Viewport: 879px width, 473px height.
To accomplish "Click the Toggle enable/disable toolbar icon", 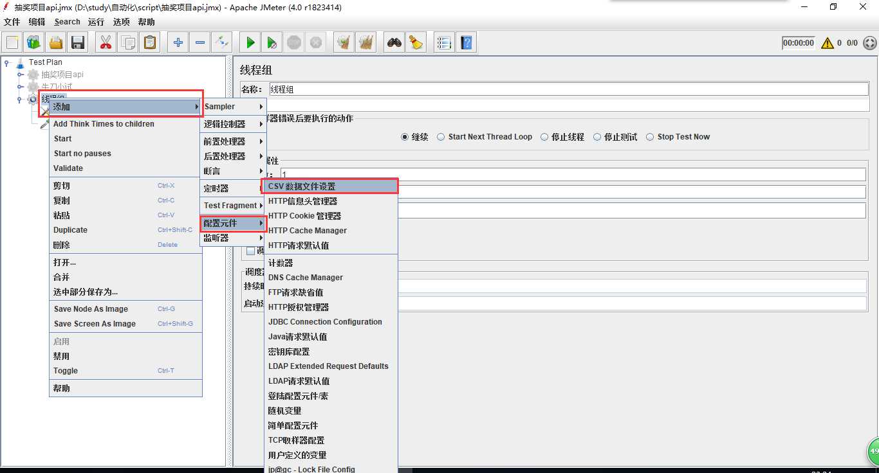I will coord(222,43).
